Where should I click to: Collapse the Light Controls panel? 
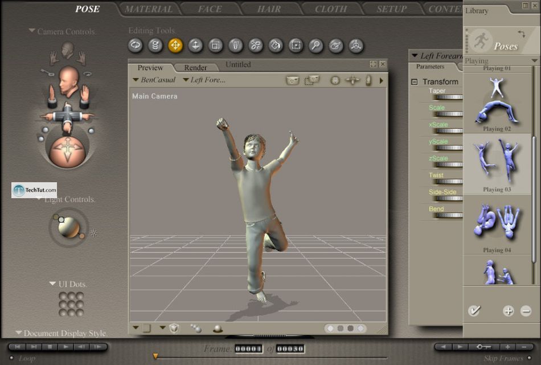coord(39,199)
